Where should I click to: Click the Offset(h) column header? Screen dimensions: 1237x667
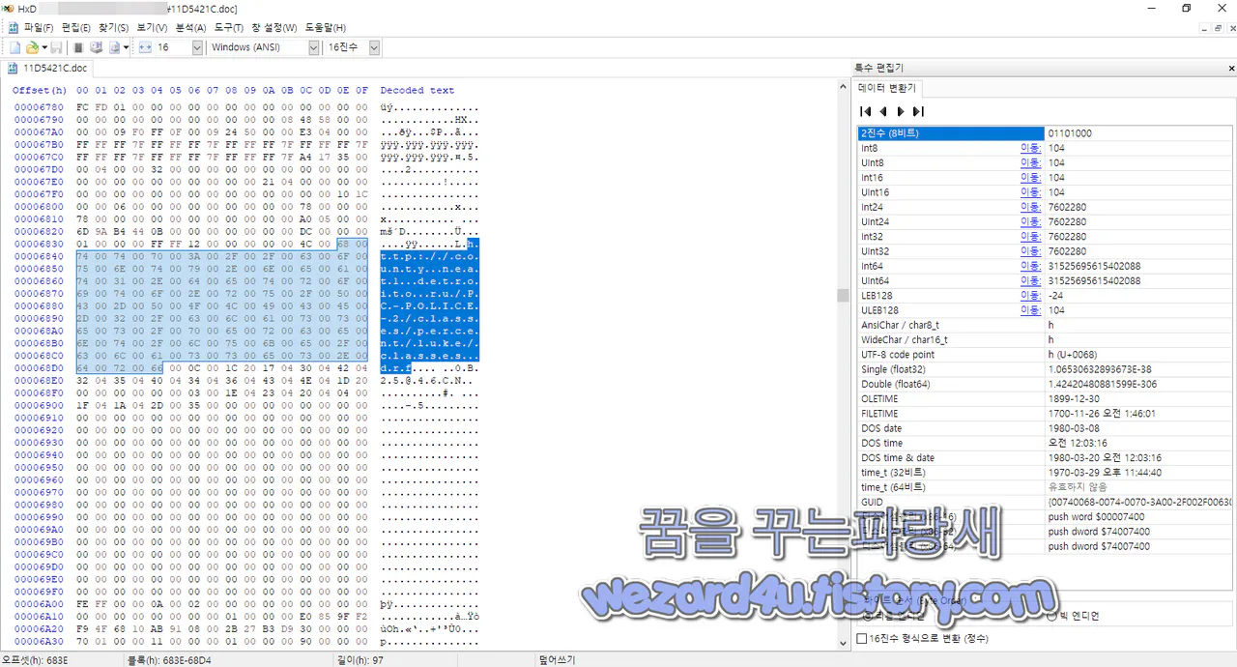(x=40, y=90)
